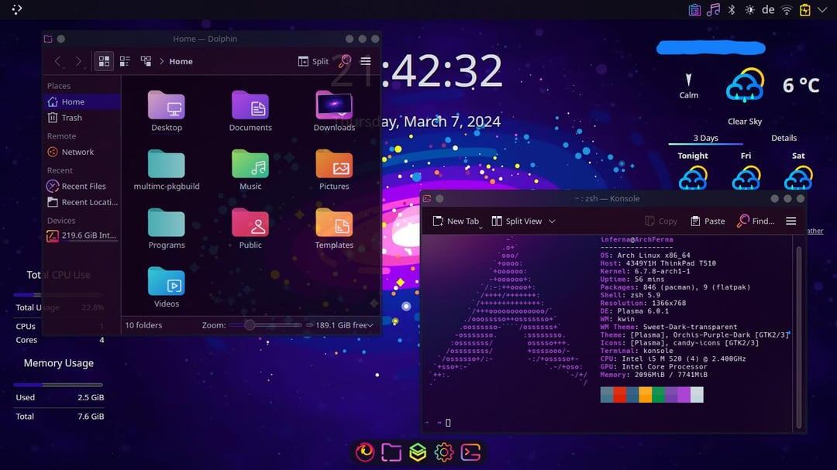Open System Settings gear in dock
This screenshot has width=837, height=470.
[443, 452]
